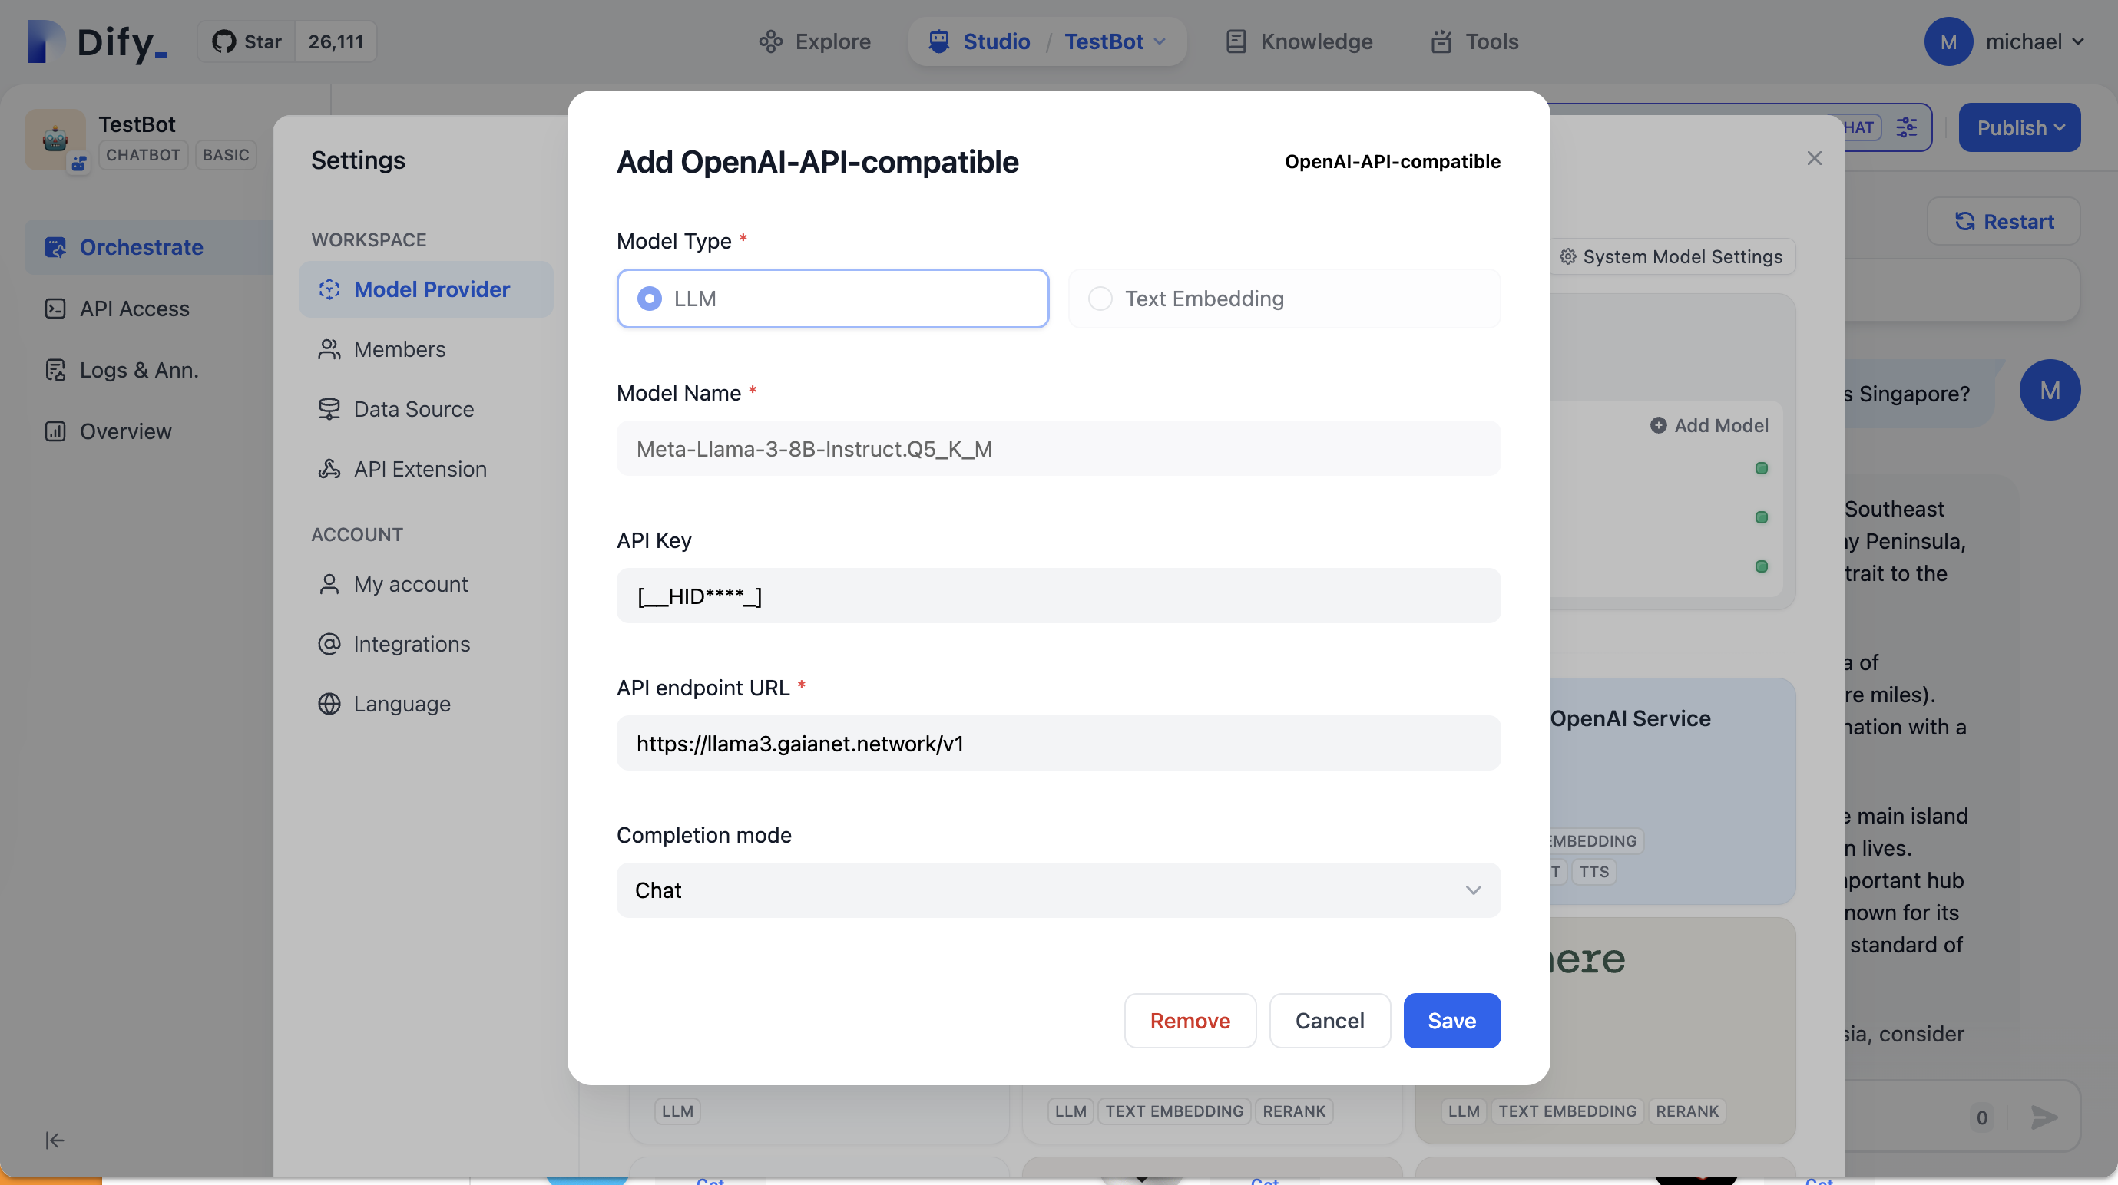This screenshot has width=2118, height=1185.
Task: Click the API Key input field
Action: tap(1059, 595)
